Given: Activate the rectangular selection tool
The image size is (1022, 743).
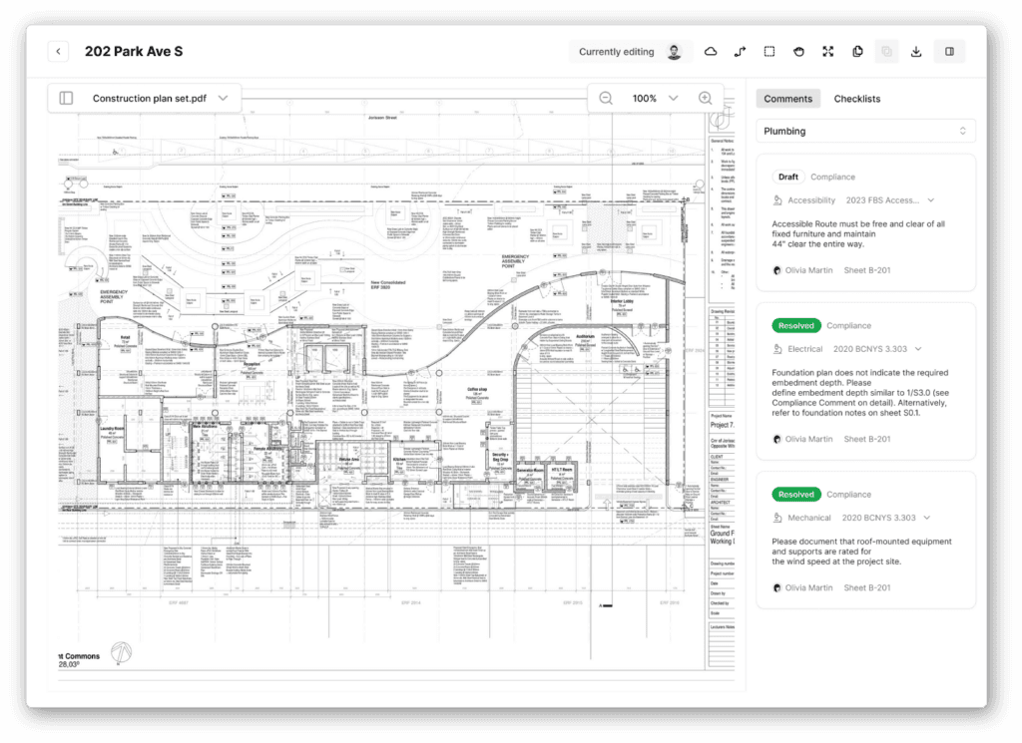Looking at the screenshot, I should 769,52.
